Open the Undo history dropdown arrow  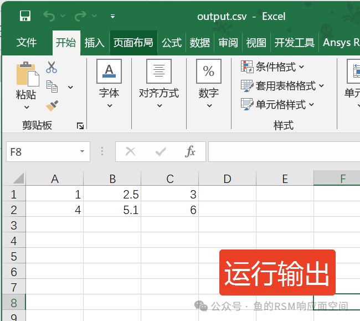tap(63, 16)
